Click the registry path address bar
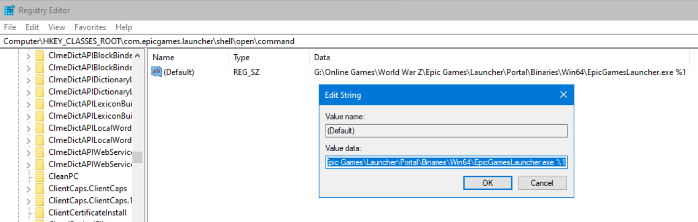 coord(349,41)
